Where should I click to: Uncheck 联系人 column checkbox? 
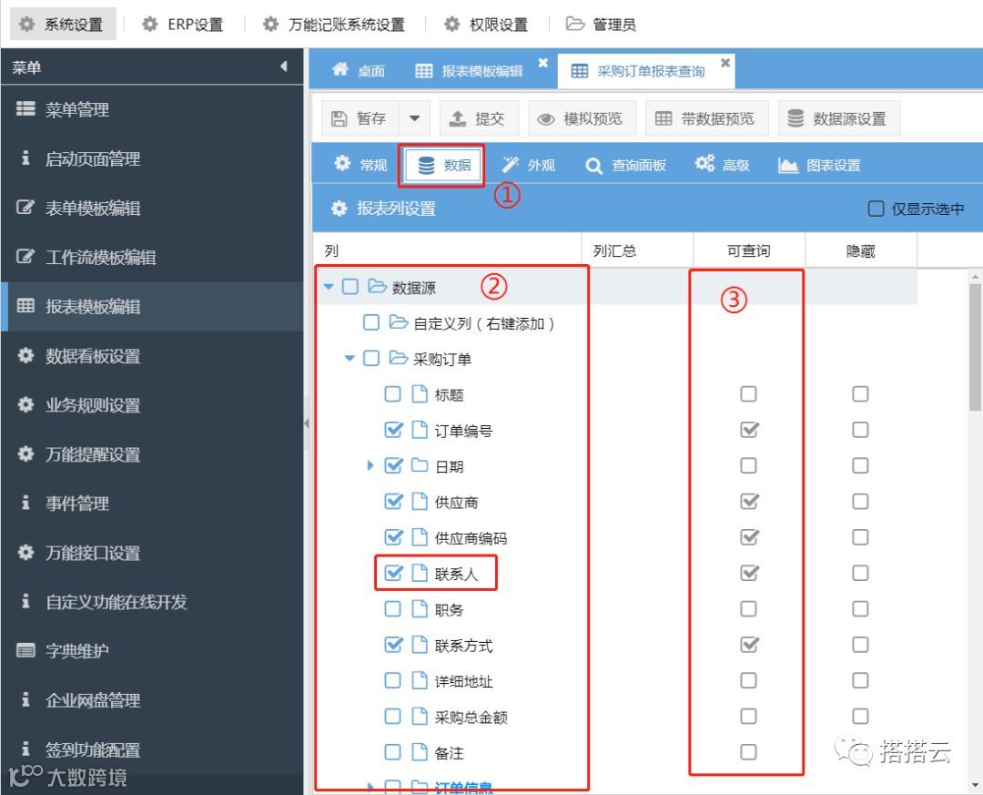(x=393, y=573)
